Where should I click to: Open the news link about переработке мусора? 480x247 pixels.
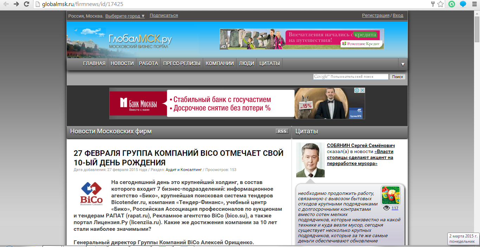[360, 158]
